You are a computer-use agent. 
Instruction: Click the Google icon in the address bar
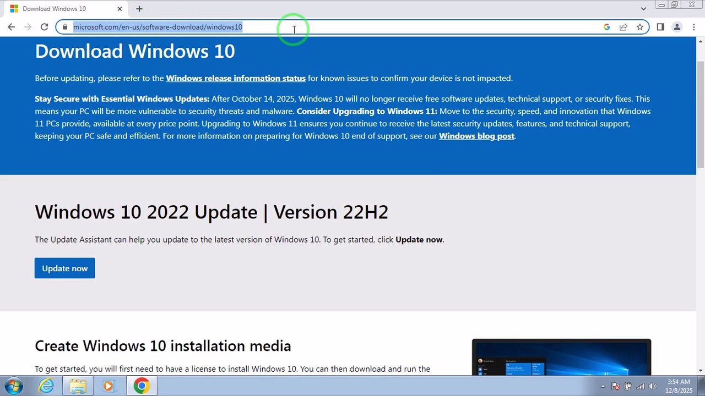607,27
